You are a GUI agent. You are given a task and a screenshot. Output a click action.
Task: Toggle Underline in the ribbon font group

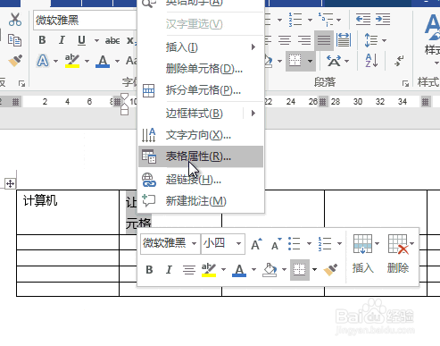tap(81, 40)
